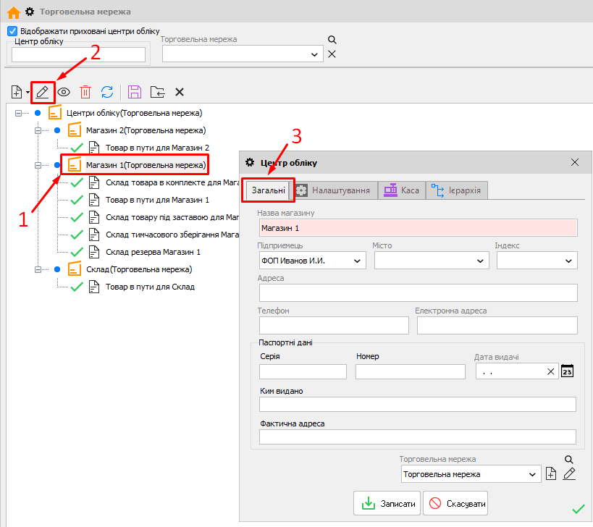The image size is (593, 527).
Task: Click the add-document icon beside Торговельна мережа dropdown
Action: tap(551, 474)
